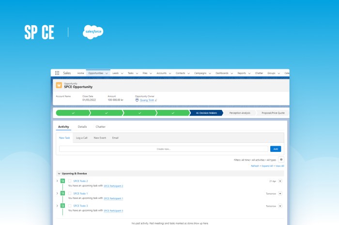Image resolution: width=339 pixels, height=225 pixels.
Task: Open the Files nav dropdown arrow
Action: coord(151,74)
